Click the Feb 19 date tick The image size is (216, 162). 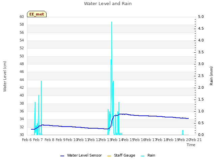(173, 140)
